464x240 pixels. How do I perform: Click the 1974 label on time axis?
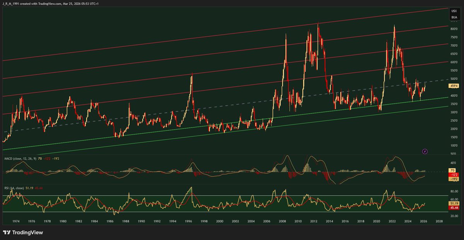click(15, 222)
